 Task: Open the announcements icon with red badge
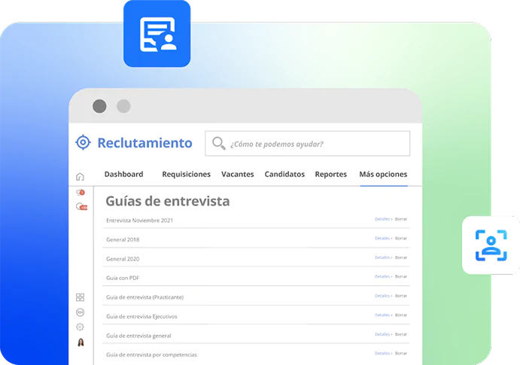[81, 193]
